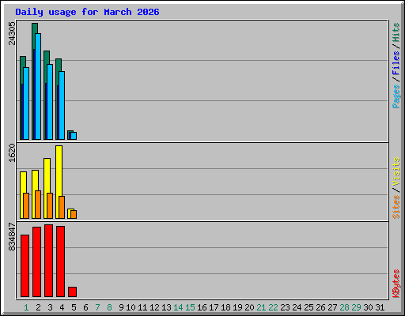Click the yellow Visits legend label
The image size is (405, 316).
[396, 171]
